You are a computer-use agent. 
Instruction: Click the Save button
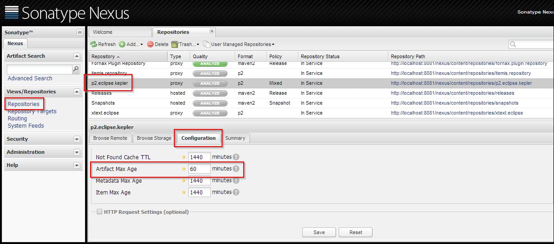pyautogui.click(x=319, y=232)
